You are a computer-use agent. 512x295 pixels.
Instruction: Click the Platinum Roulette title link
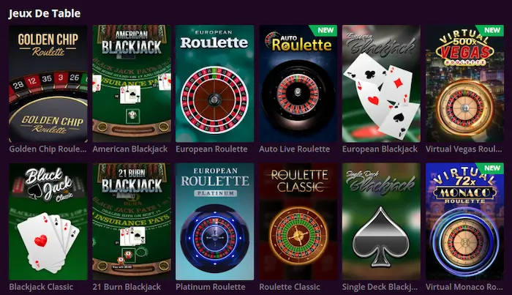(211, 287)
